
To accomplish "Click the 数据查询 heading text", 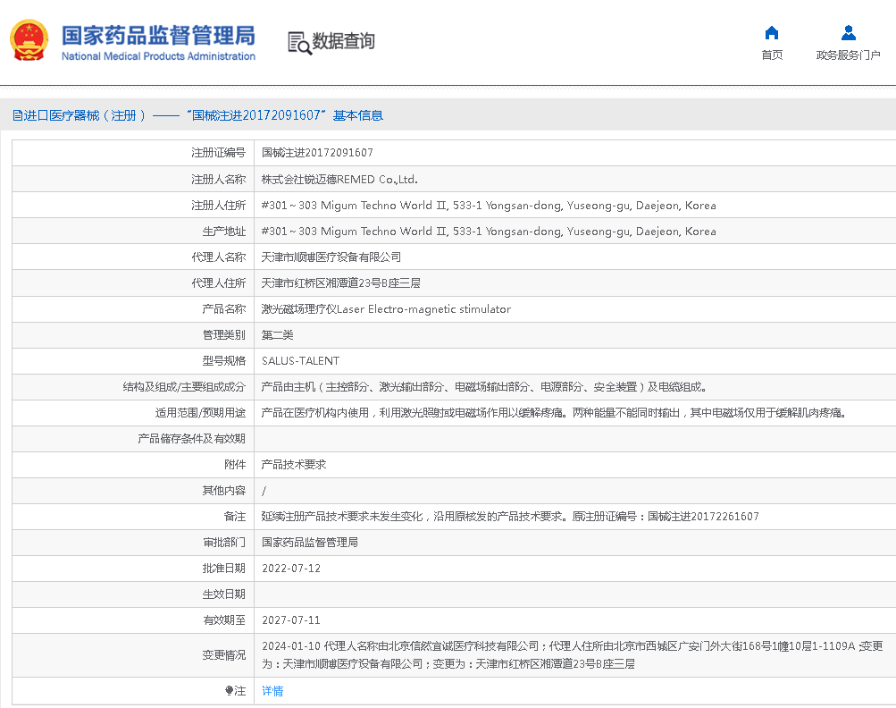I will [x=343, y=41].
